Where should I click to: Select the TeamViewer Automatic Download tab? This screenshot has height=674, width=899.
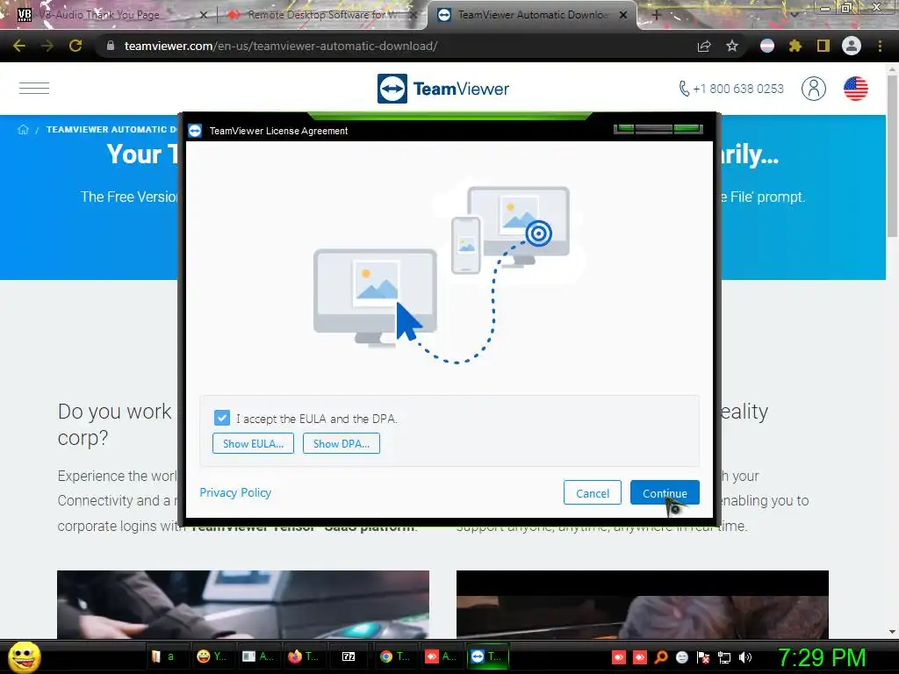pyautogui.click(x=530, y=15)
